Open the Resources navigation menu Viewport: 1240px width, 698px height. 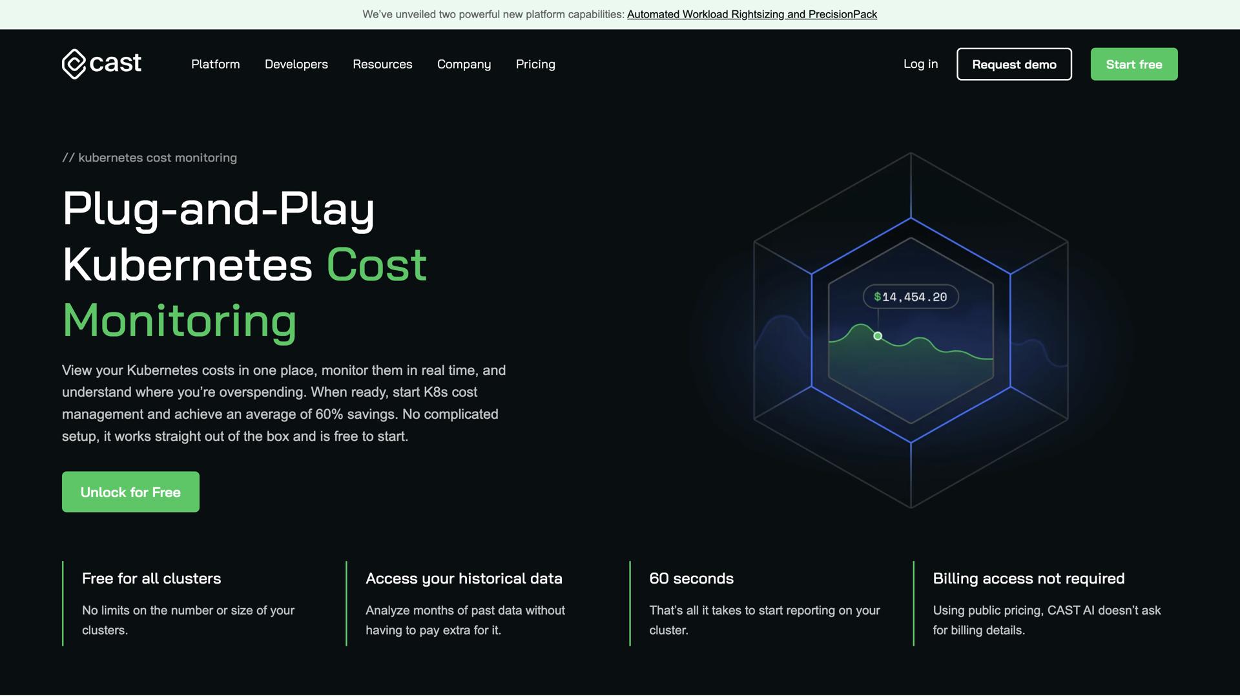pyautogui.click(x=382, y=64)
